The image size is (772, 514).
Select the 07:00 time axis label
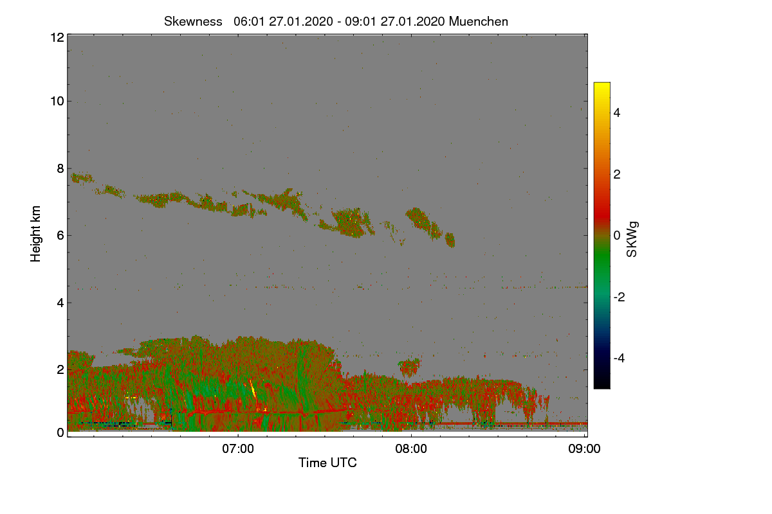pos(238,450)
